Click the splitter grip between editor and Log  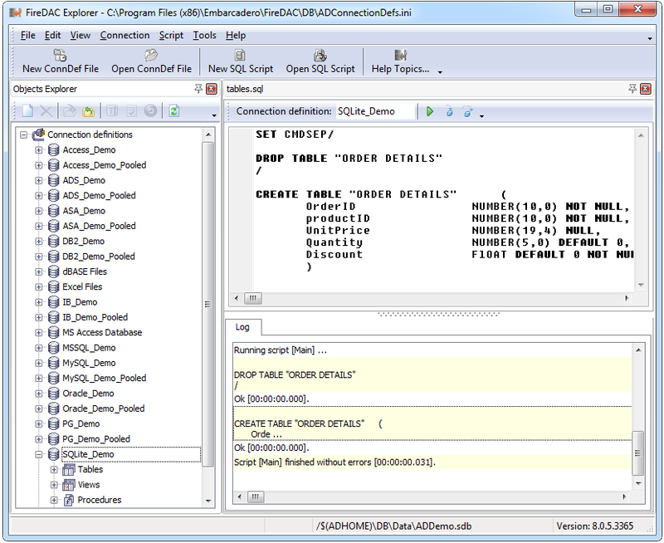[438, 315]
